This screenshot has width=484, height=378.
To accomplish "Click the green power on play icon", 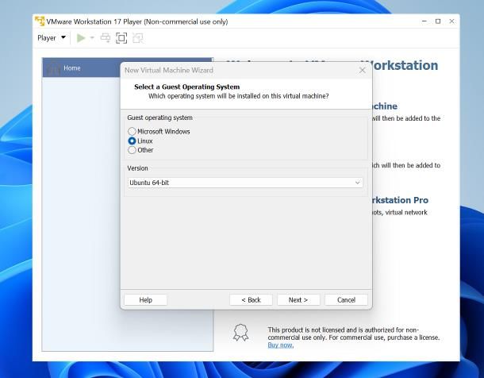I will coord(81,38).
